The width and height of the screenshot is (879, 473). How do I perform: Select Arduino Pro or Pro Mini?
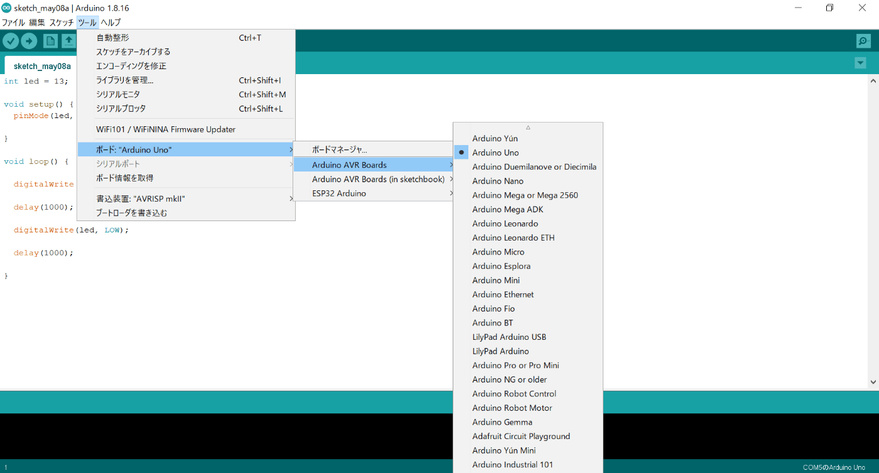(528, 366)
